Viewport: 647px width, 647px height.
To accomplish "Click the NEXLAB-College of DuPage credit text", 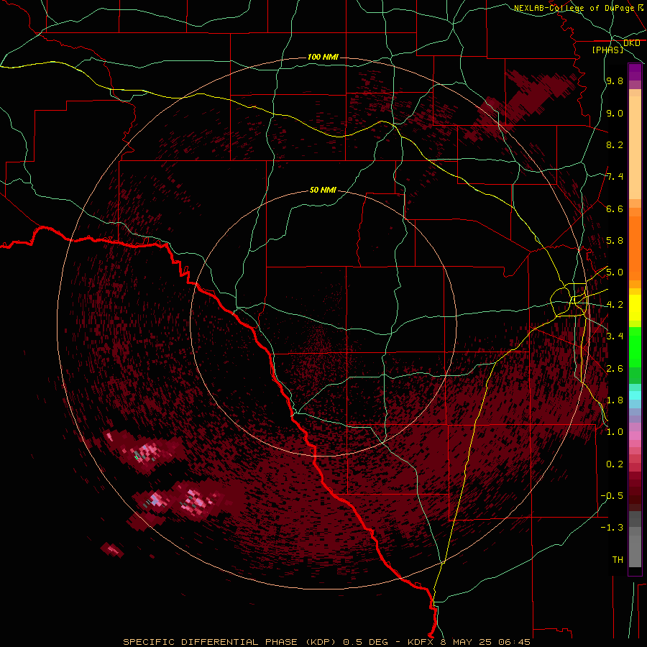I will (574, 8).
